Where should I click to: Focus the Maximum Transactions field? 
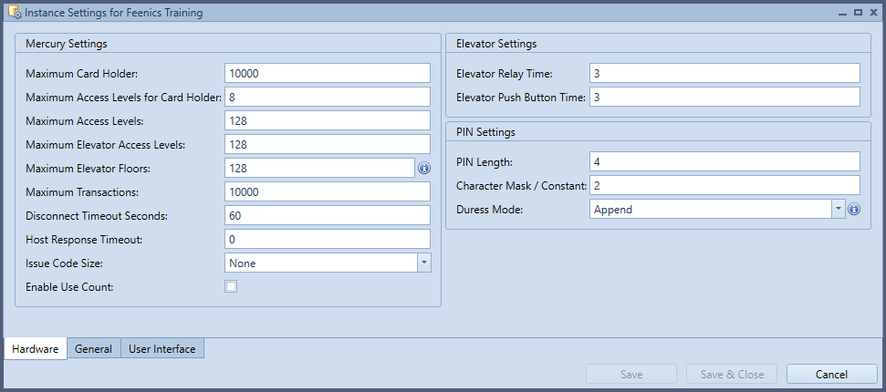tap(328, 191)
